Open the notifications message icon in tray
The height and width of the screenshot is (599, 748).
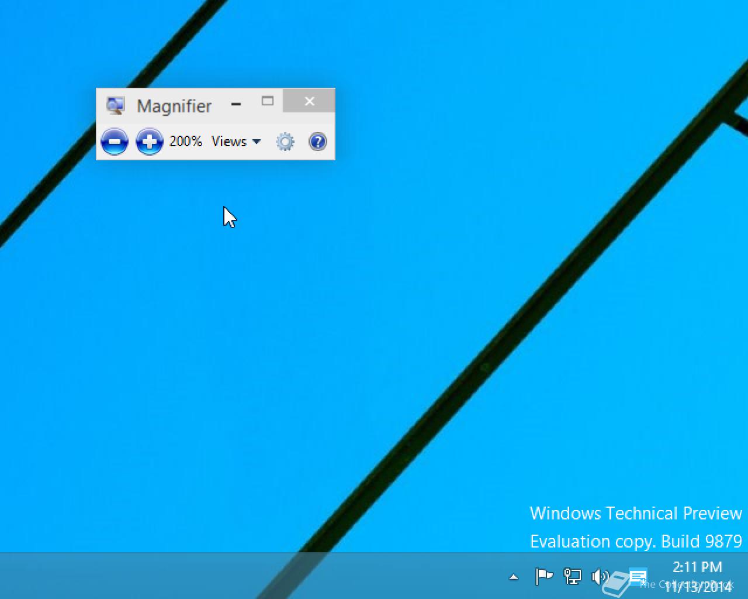click(x=638, y=576)
